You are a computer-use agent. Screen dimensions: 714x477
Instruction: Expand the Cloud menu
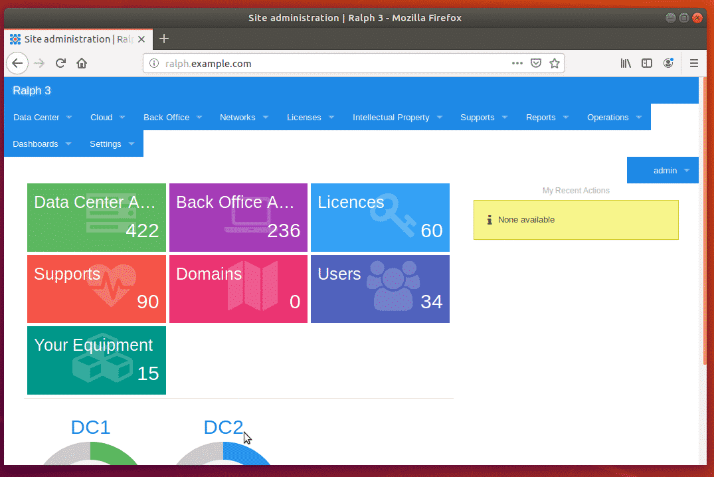108,117
